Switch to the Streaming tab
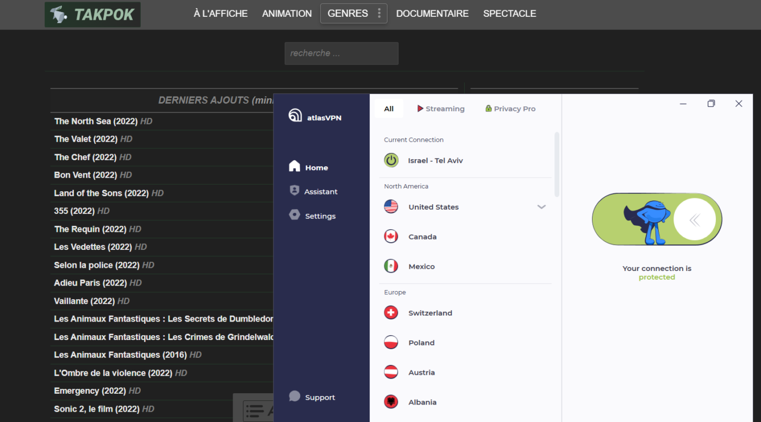761x422 pixels. coord(441,109)
